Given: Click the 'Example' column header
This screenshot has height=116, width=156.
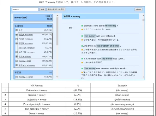Looking at the screenshot, I should [x=122, y=85].
